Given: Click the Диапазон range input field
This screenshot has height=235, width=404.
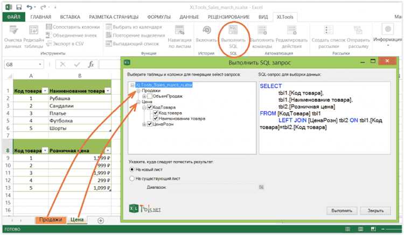Looking at the screenshot, I should [212, 187].
